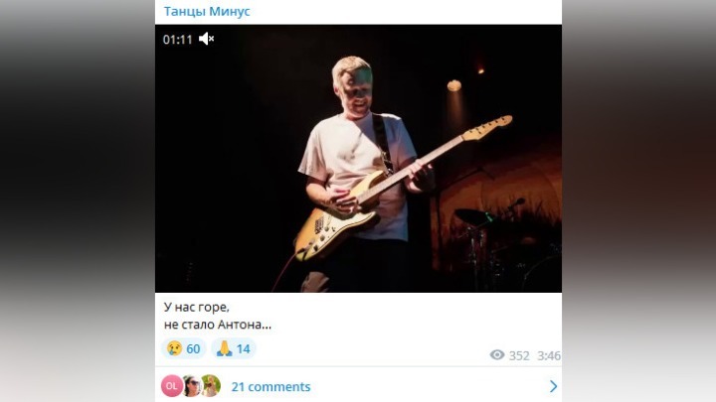Toggle the crying face reaction with 60
The height and width of the screenshot is (402, 716).
pos(184,348)
